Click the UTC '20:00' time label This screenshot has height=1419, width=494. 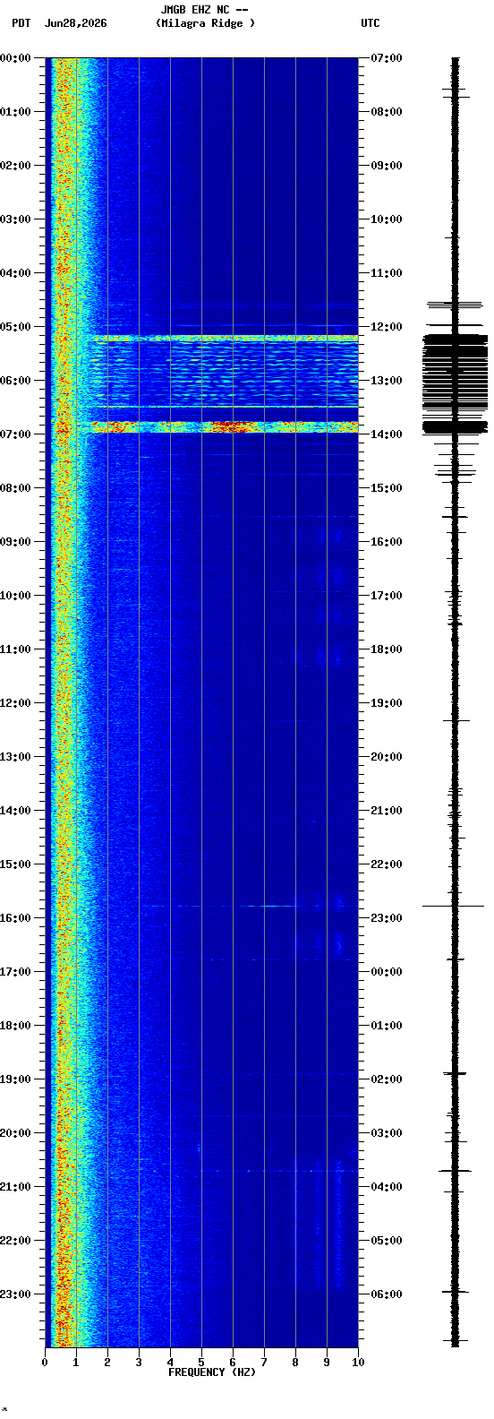pos(387,757)
